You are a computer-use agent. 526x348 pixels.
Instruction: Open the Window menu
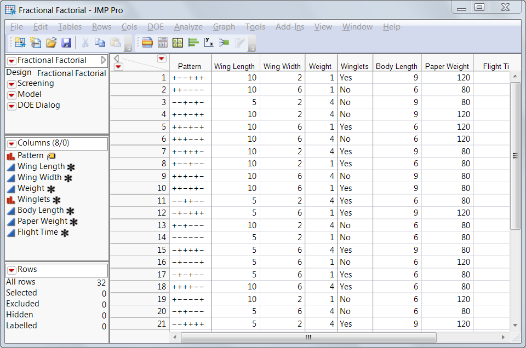click(x=357, y=27)
